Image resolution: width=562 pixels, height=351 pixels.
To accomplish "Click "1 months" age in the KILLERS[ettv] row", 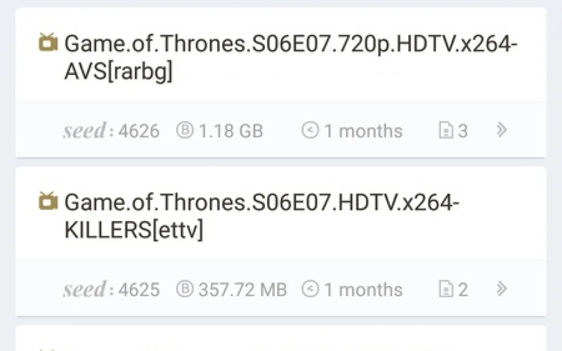I will point(363,289).
